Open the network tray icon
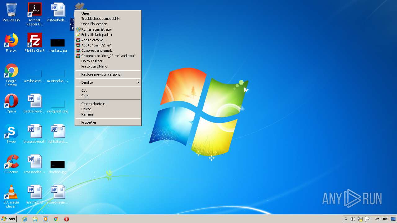397x223 pixels. click(x=360, y=219)
